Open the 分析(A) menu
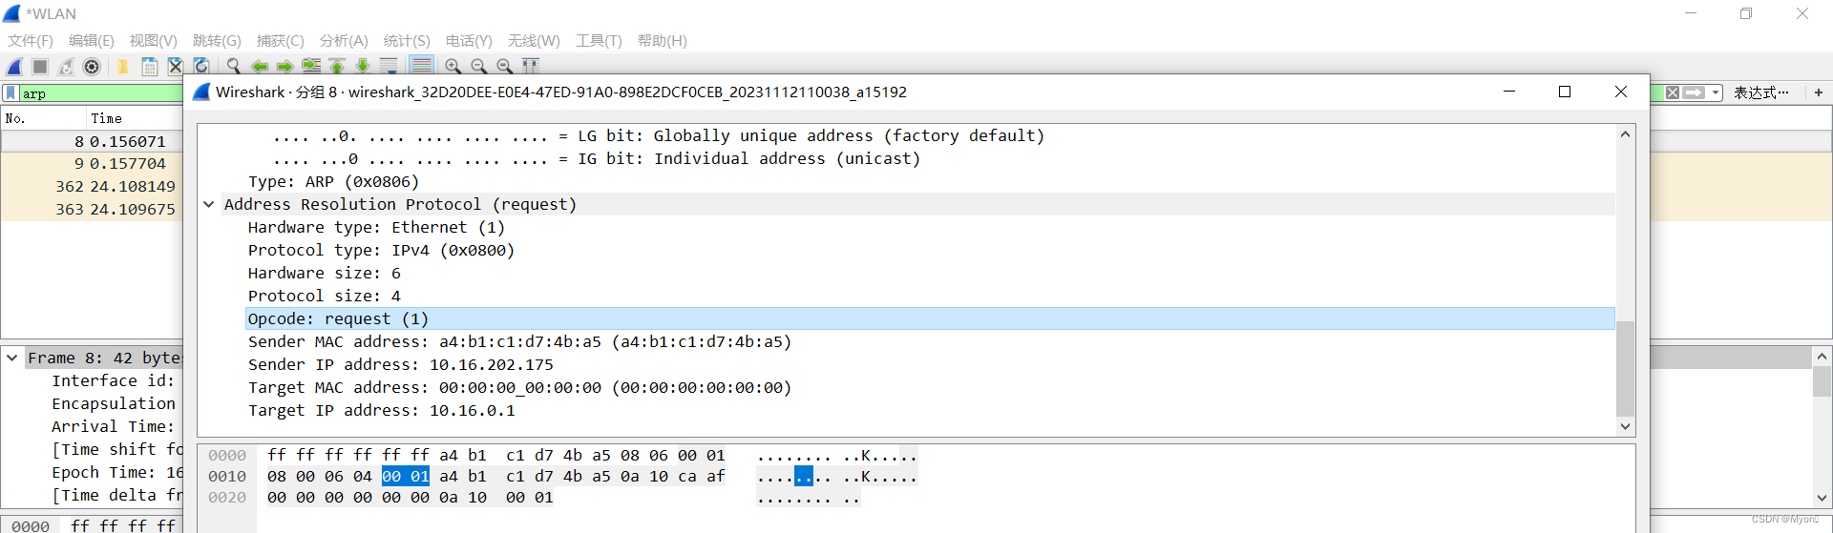The height and width of the screenshot is (533, 1833). tap(344, 41)
